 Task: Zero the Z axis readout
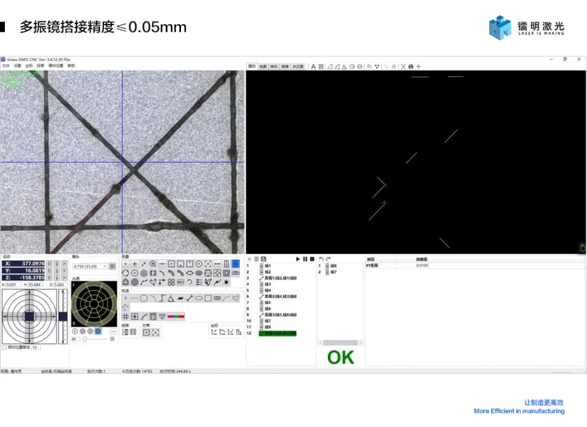coord(49,278)
